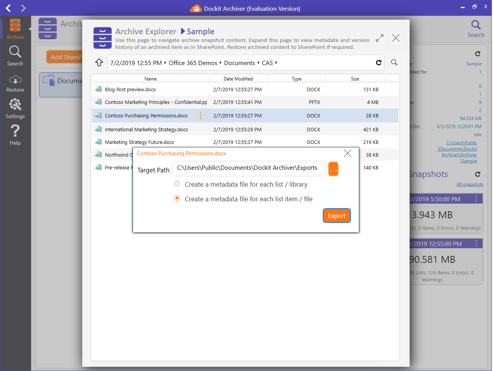This screenshot has height=371, width=493.
Task: Click the 7/2/2019 12:55 PM breadcrumb
Action: pyautogui.click(x=136, y=63)
